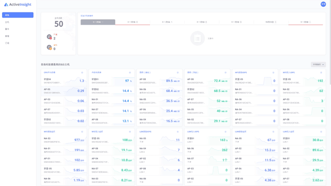Click the NA-06 row with value 262

[207, 150]
